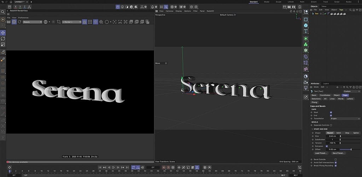The height and width of the screenshot is (177, 362).
Task: Open the search magnifier in left toolbar
Action: [3, 12]
